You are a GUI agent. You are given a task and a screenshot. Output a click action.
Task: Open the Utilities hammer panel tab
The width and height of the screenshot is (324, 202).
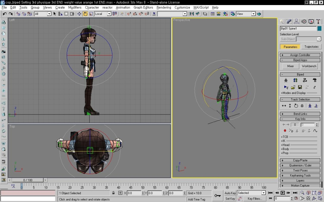[x=318, y=21]
